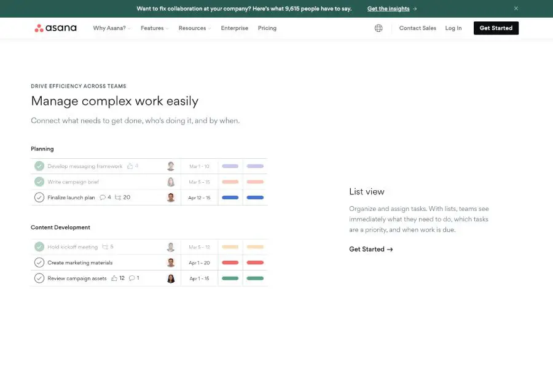Viewport: 553px width, 368px height.
Task: Click comment bubble icon on Finalize launch plan
Action: [x=103, y=197]
